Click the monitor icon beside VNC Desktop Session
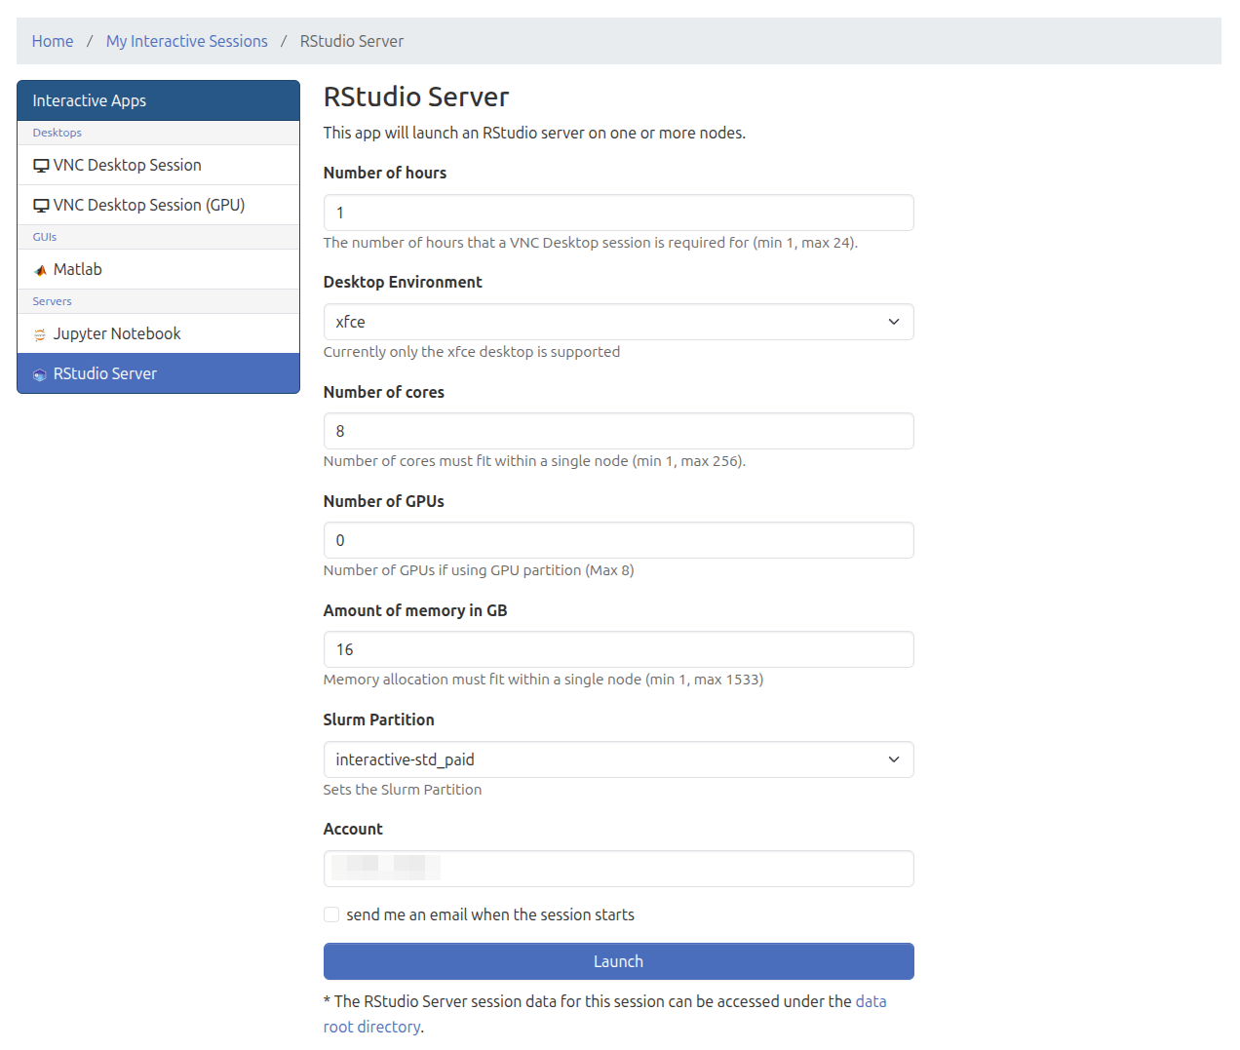 (x=41, y=166)
